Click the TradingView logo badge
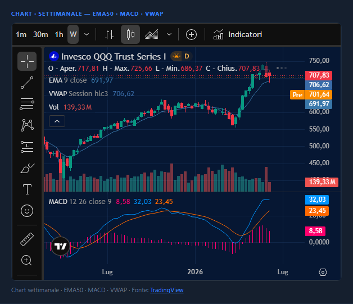 (x=60, y=246)
